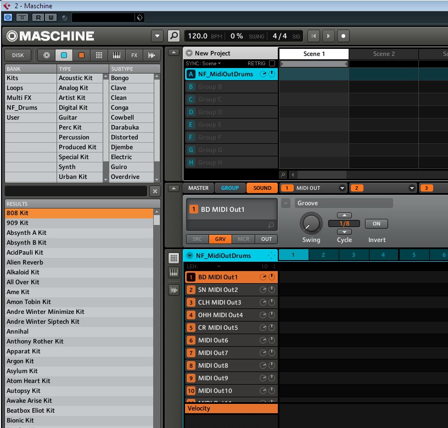The height and width of the screenshot is (428, 448).
Task: Mute BD MIDI Out1 sound
Action: click(272, 277)
